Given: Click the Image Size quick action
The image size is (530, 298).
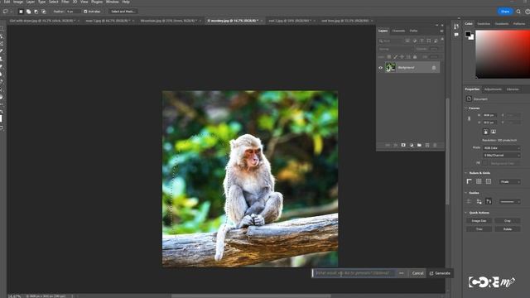Looking at the screenshot, I should [x=479, y=221].
